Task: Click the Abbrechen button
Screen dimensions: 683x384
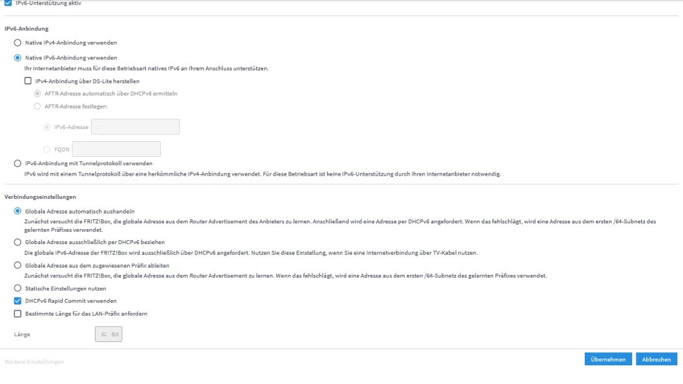Action: tap(657, 359)
